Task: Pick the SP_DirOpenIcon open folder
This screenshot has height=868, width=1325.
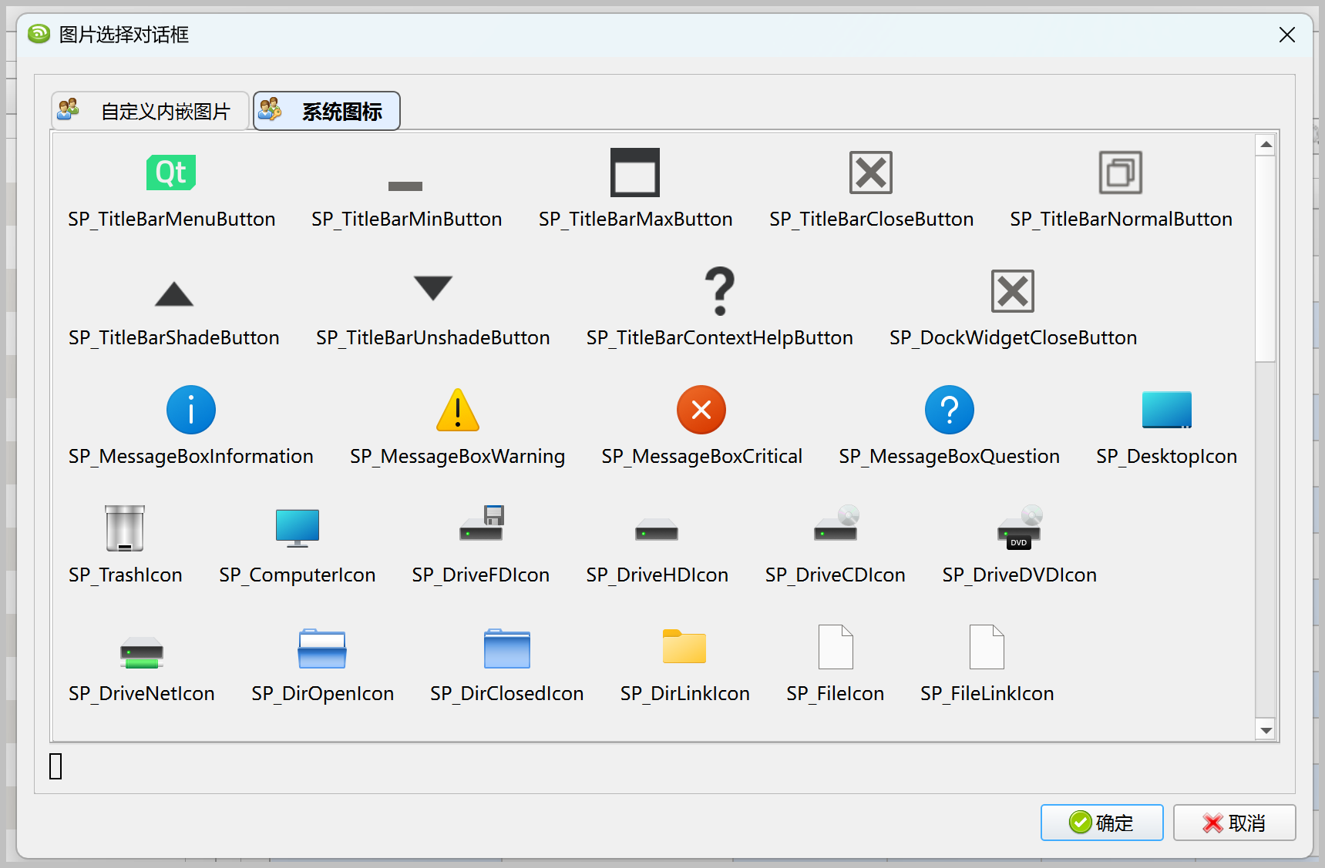Action: [x=322, y=648]
